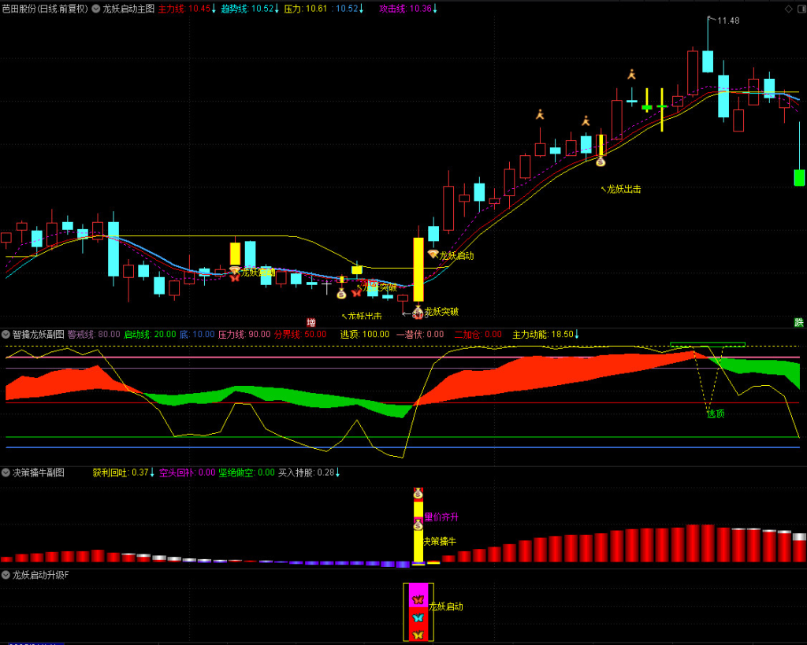Click the top money bag on yellow signal bar

(x=418, y=493)
